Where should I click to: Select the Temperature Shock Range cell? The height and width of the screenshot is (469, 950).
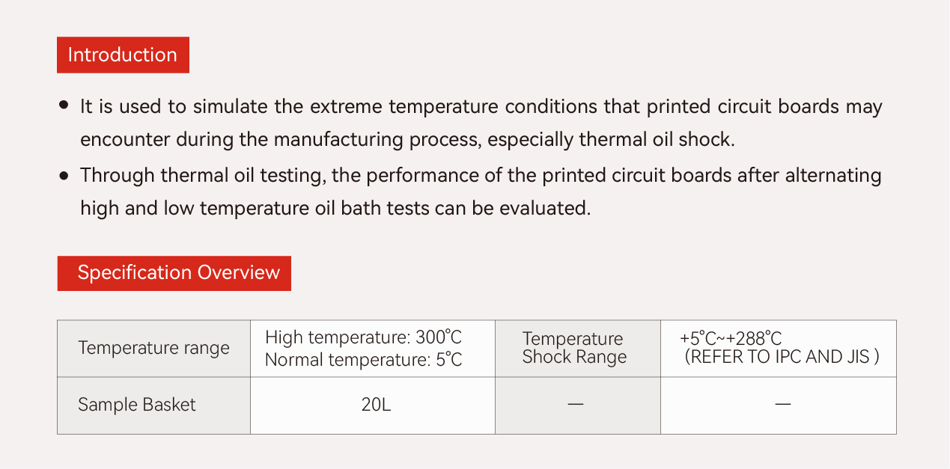coord(578,349)
